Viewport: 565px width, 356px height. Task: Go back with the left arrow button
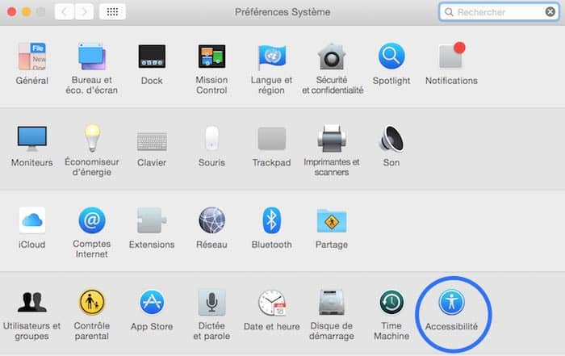coord(65,12)
